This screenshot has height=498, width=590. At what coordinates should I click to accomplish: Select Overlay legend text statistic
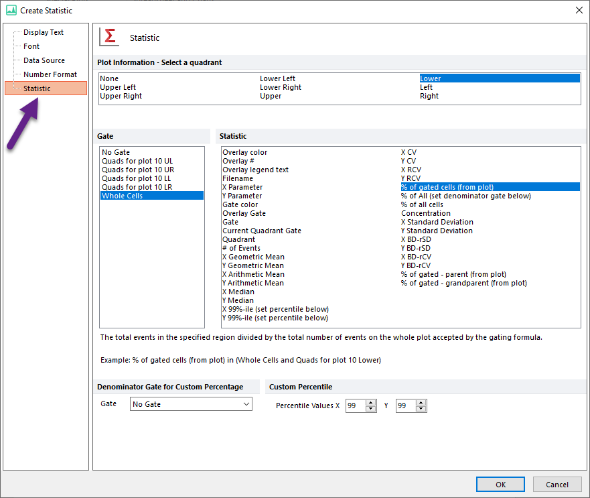255,170
